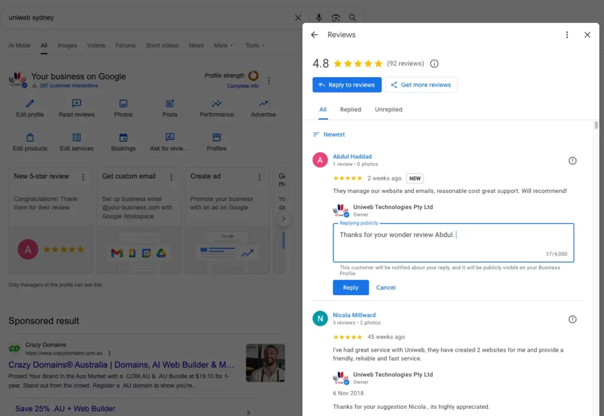Expand the More search filter dropdown
The height and width of the screenshot is (416, 604).
[224, 45]
